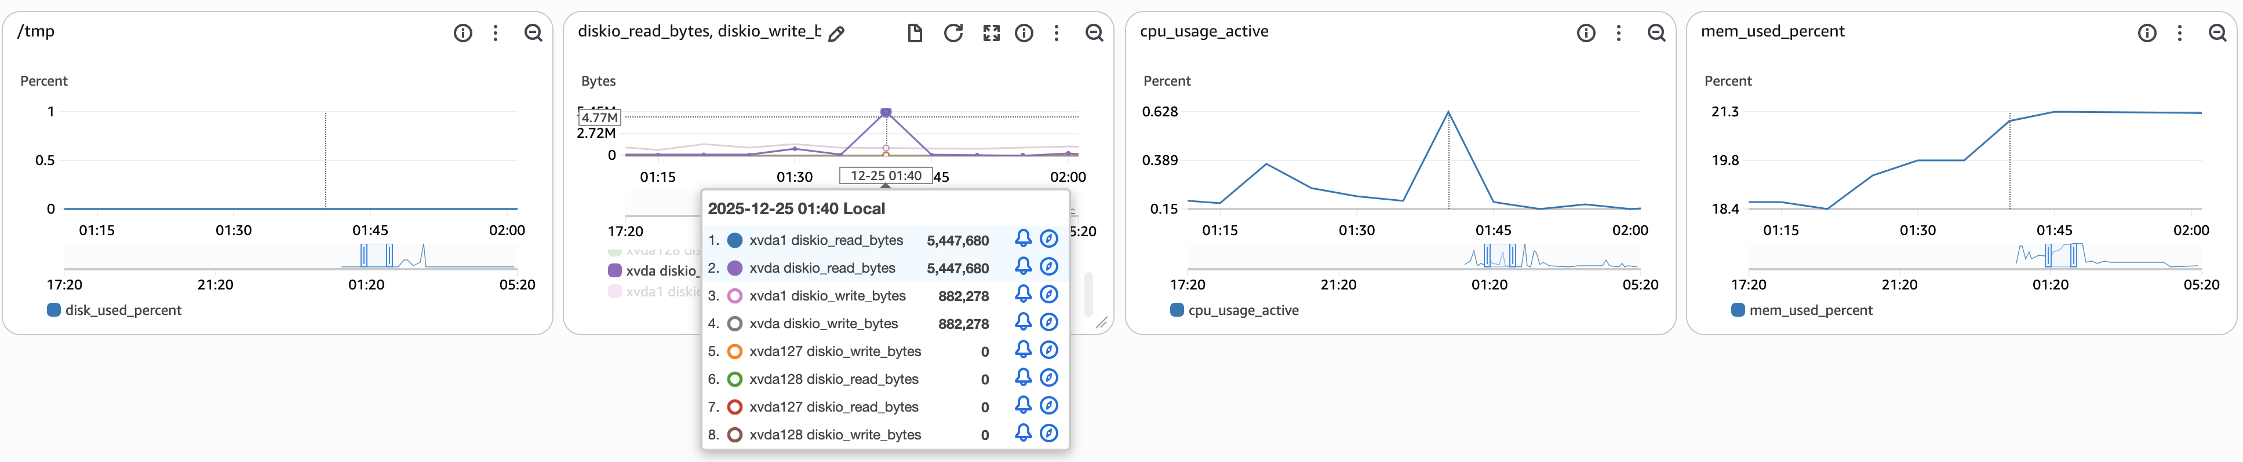Image resolution: width=2243 pixels, height=462 pixels.
Task: Click bell icon for xvda1 diskio_read_bytes
Action: pyautogui.click(x=1023, y=239)
